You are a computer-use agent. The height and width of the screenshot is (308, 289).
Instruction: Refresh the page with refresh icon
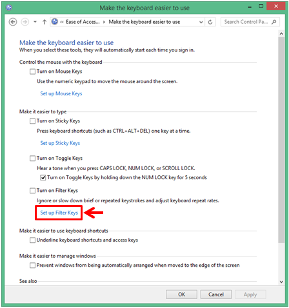210,22
